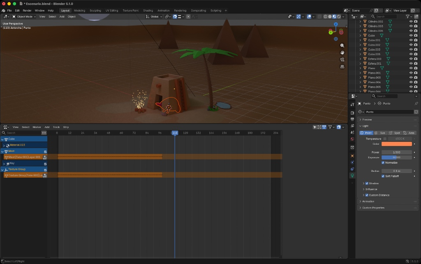
Task: Click the light Color swatch
Action: click(396, 144)
